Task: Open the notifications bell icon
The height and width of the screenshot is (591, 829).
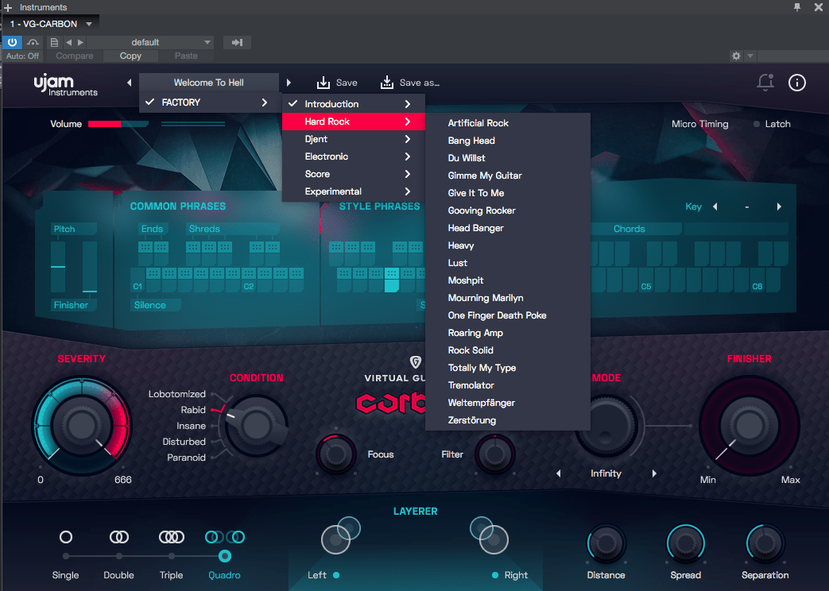Action: (x=765, y=83)
